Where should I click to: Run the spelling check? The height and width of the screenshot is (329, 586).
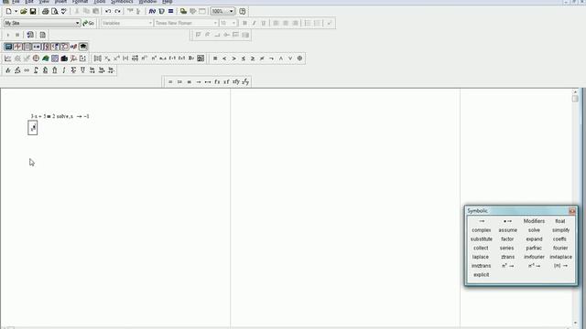pos(64,11)
